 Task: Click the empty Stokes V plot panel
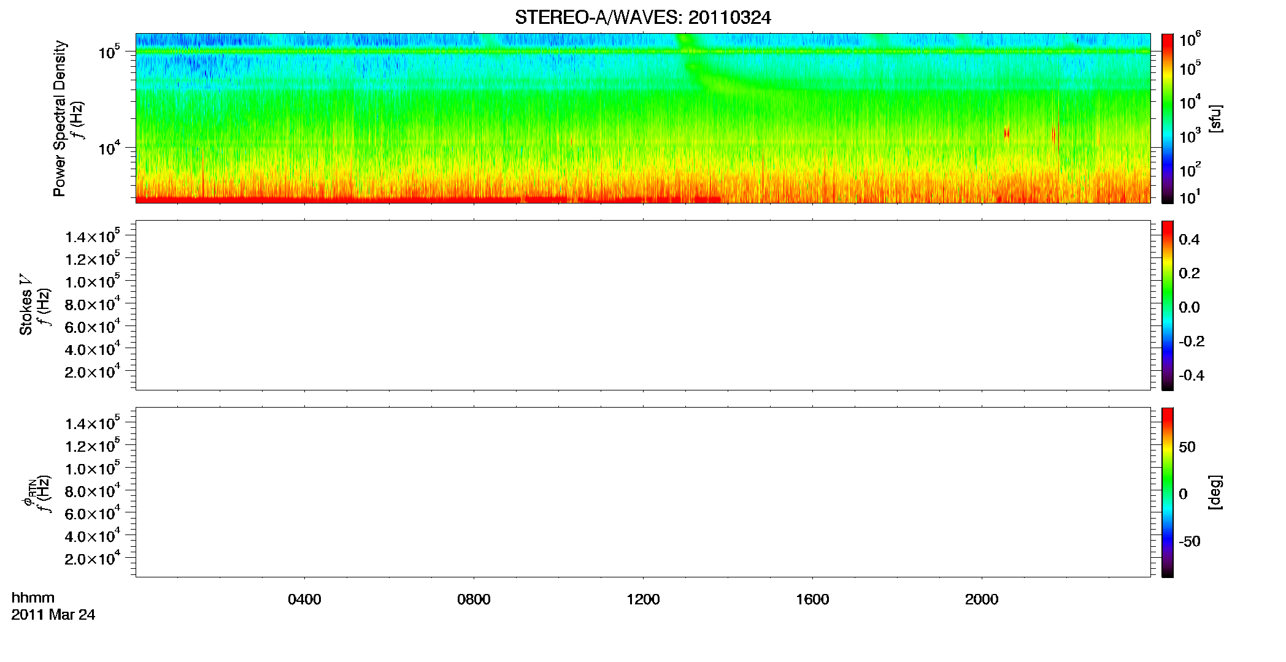click(x=643, y=305)
